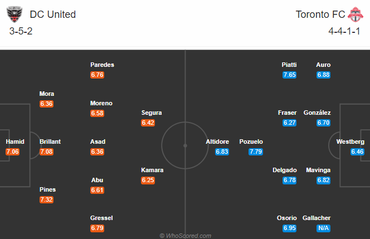The width and height of the screenshot is (370, 239).
Task: Open the Toronto FC team name link
Action: 320,14
